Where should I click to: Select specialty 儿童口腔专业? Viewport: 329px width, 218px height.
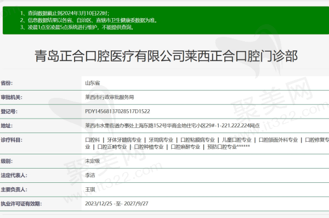pos(237,140)
